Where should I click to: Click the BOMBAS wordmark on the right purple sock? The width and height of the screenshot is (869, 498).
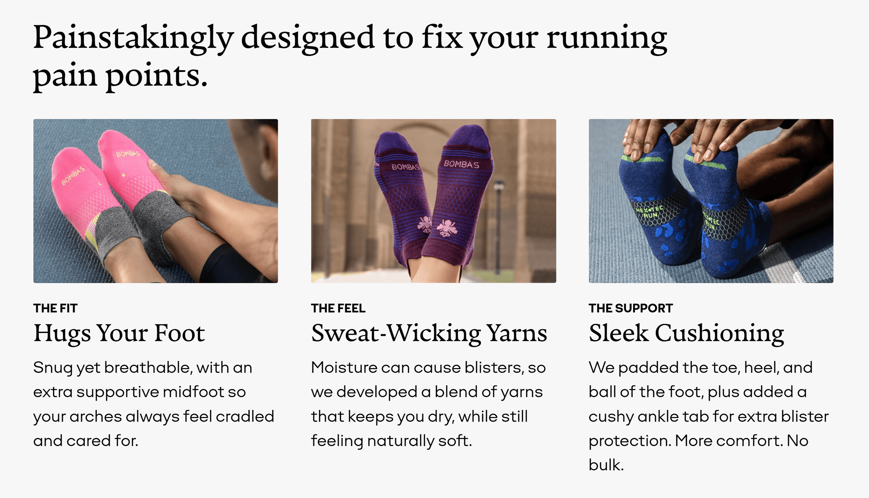coord(461,164)
